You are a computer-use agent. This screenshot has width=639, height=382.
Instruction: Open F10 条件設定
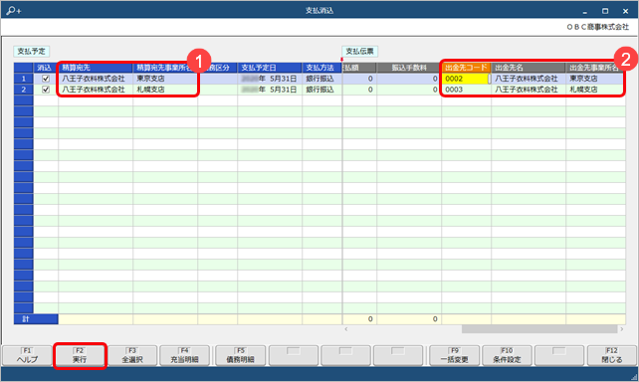point(507,355)
